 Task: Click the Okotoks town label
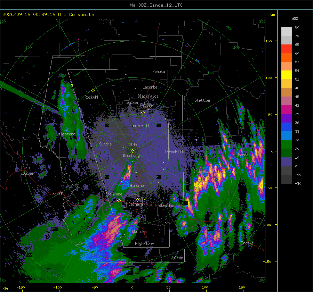coord(139,232)
